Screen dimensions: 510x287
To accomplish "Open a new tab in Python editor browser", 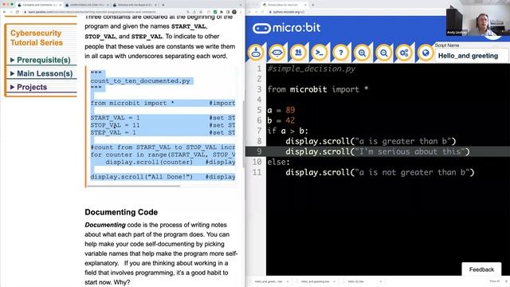I will 313,5.
